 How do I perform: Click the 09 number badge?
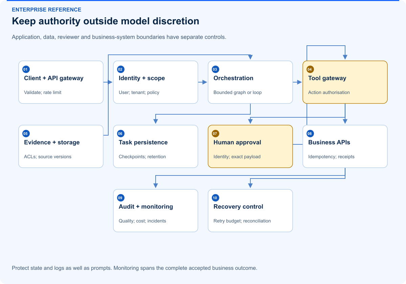coord(120,198)
